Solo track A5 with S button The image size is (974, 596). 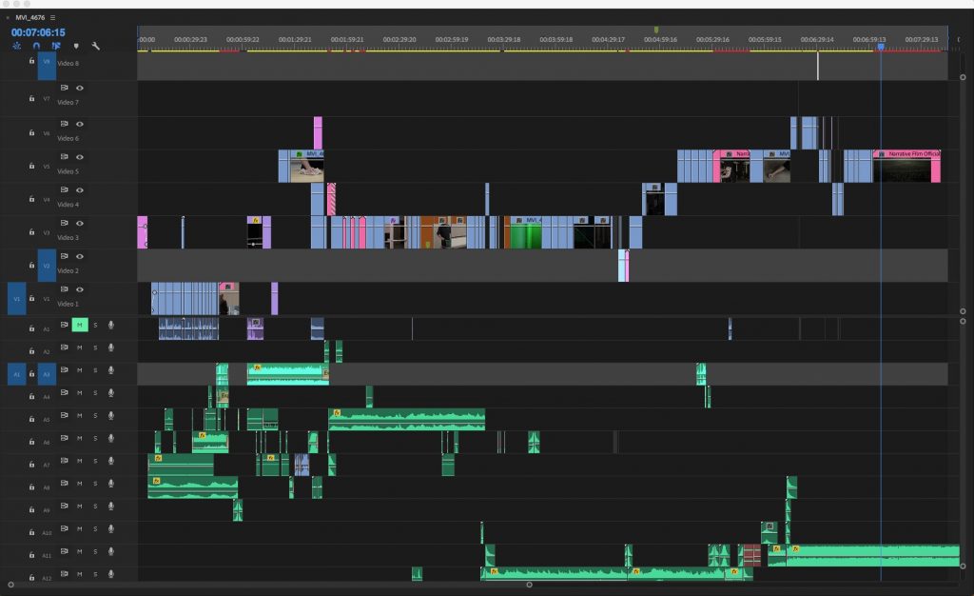pos(95,416)
